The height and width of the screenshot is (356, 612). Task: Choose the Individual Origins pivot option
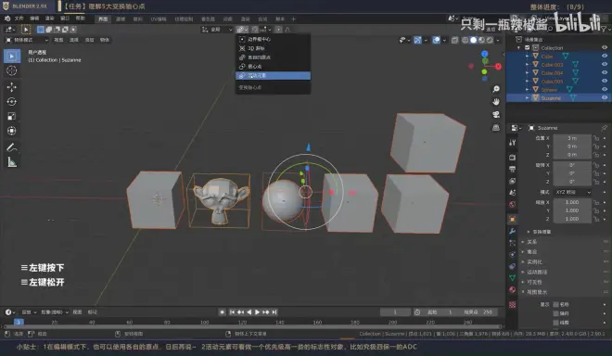click(x=273, y=57)
